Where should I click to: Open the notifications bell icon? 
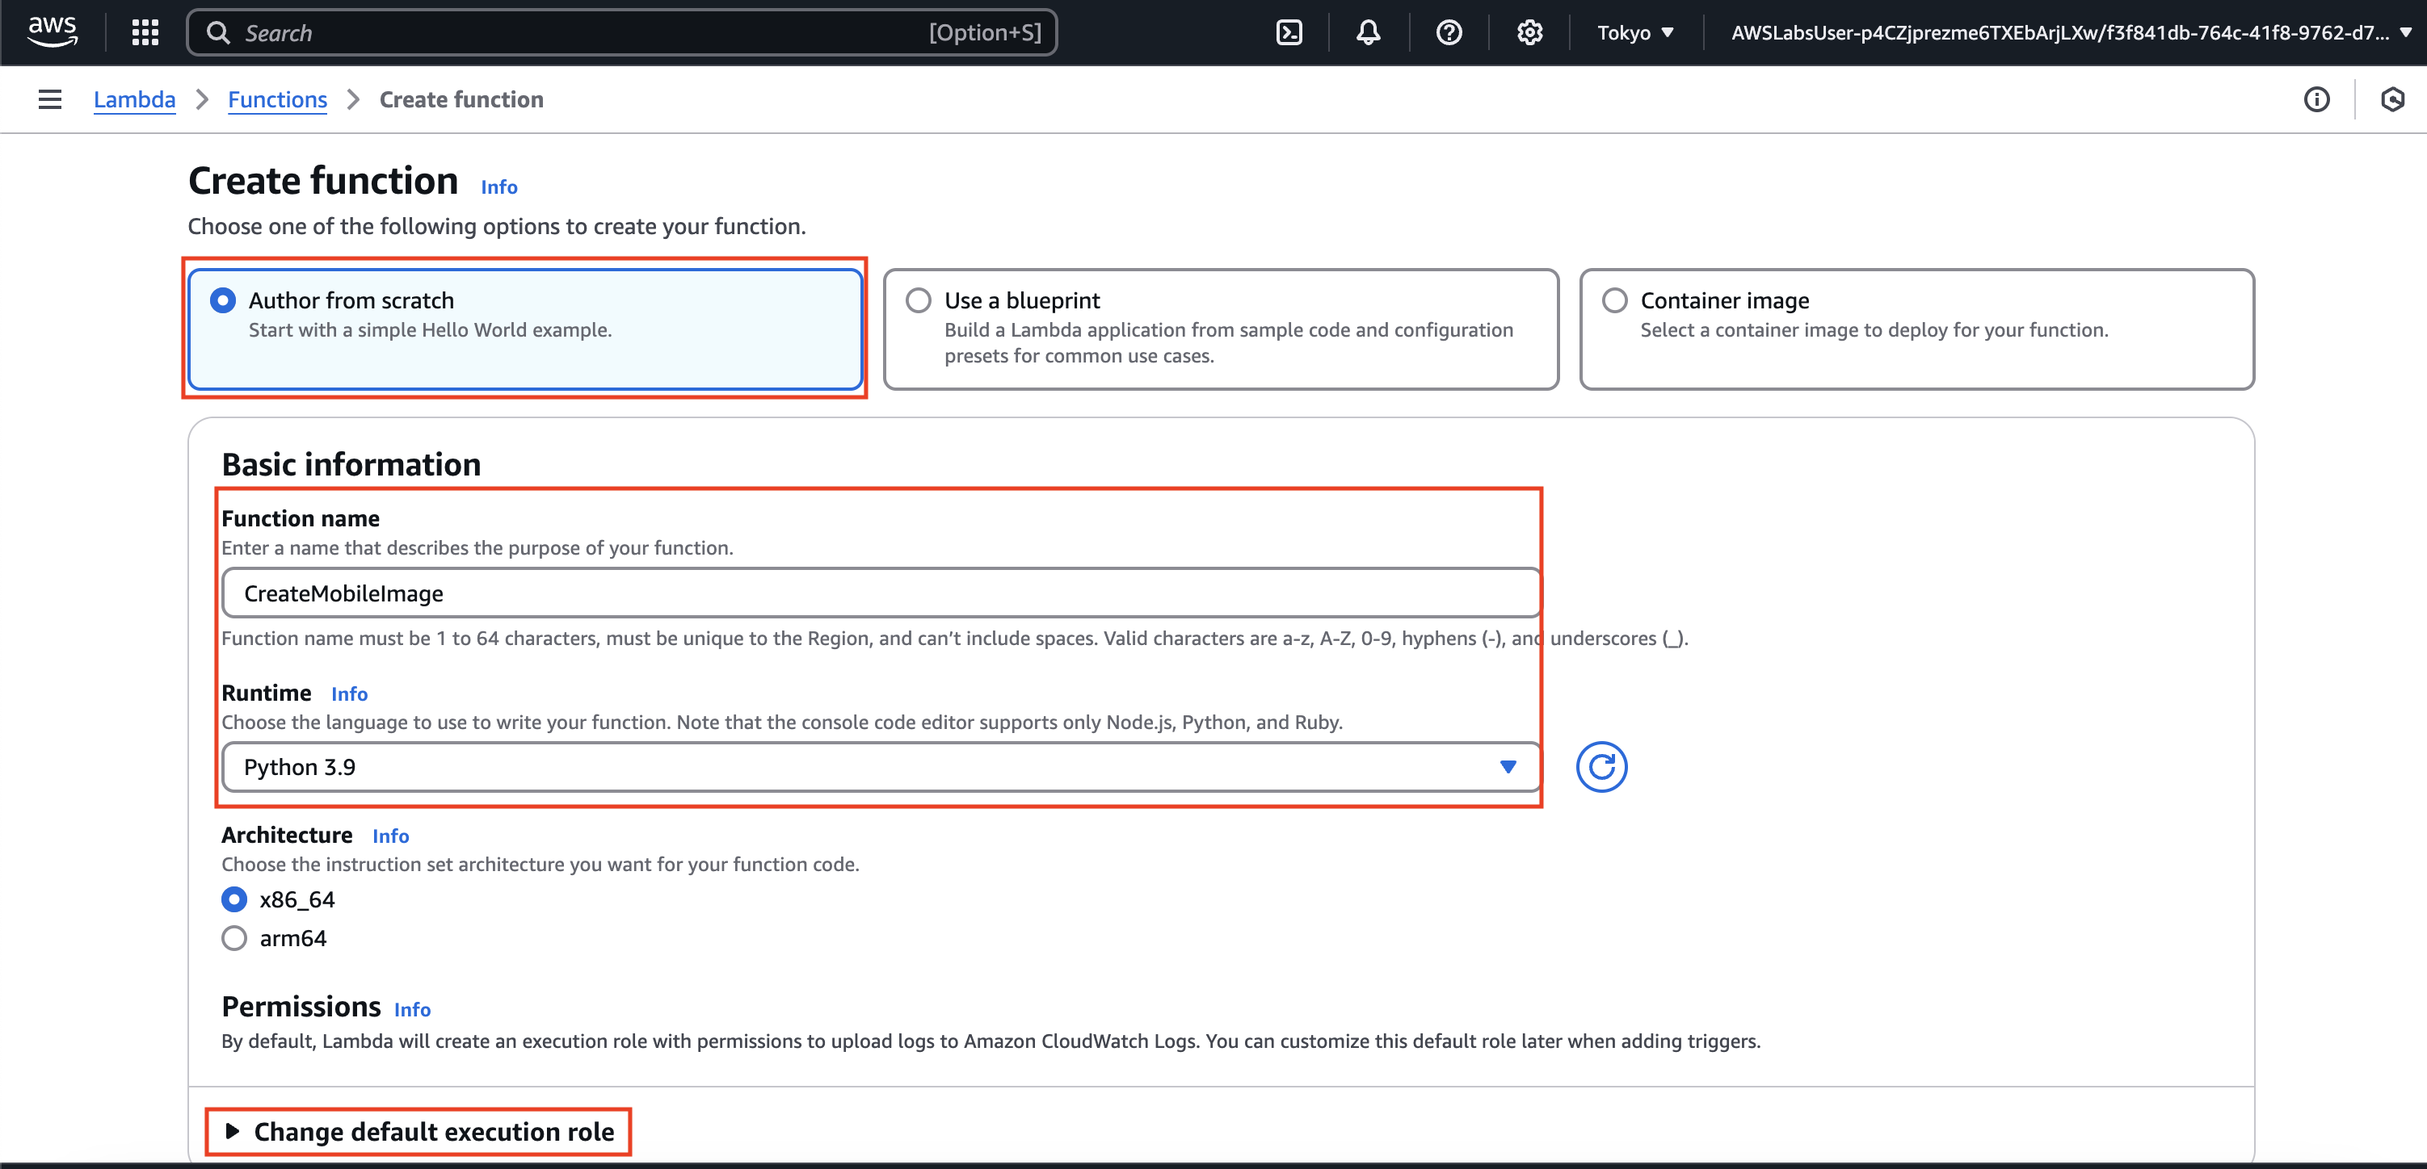(x=1368, y=33)
